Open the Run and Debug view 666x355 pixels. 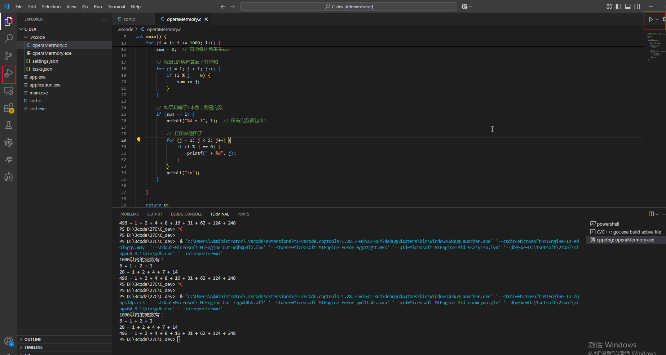[9, 74]
